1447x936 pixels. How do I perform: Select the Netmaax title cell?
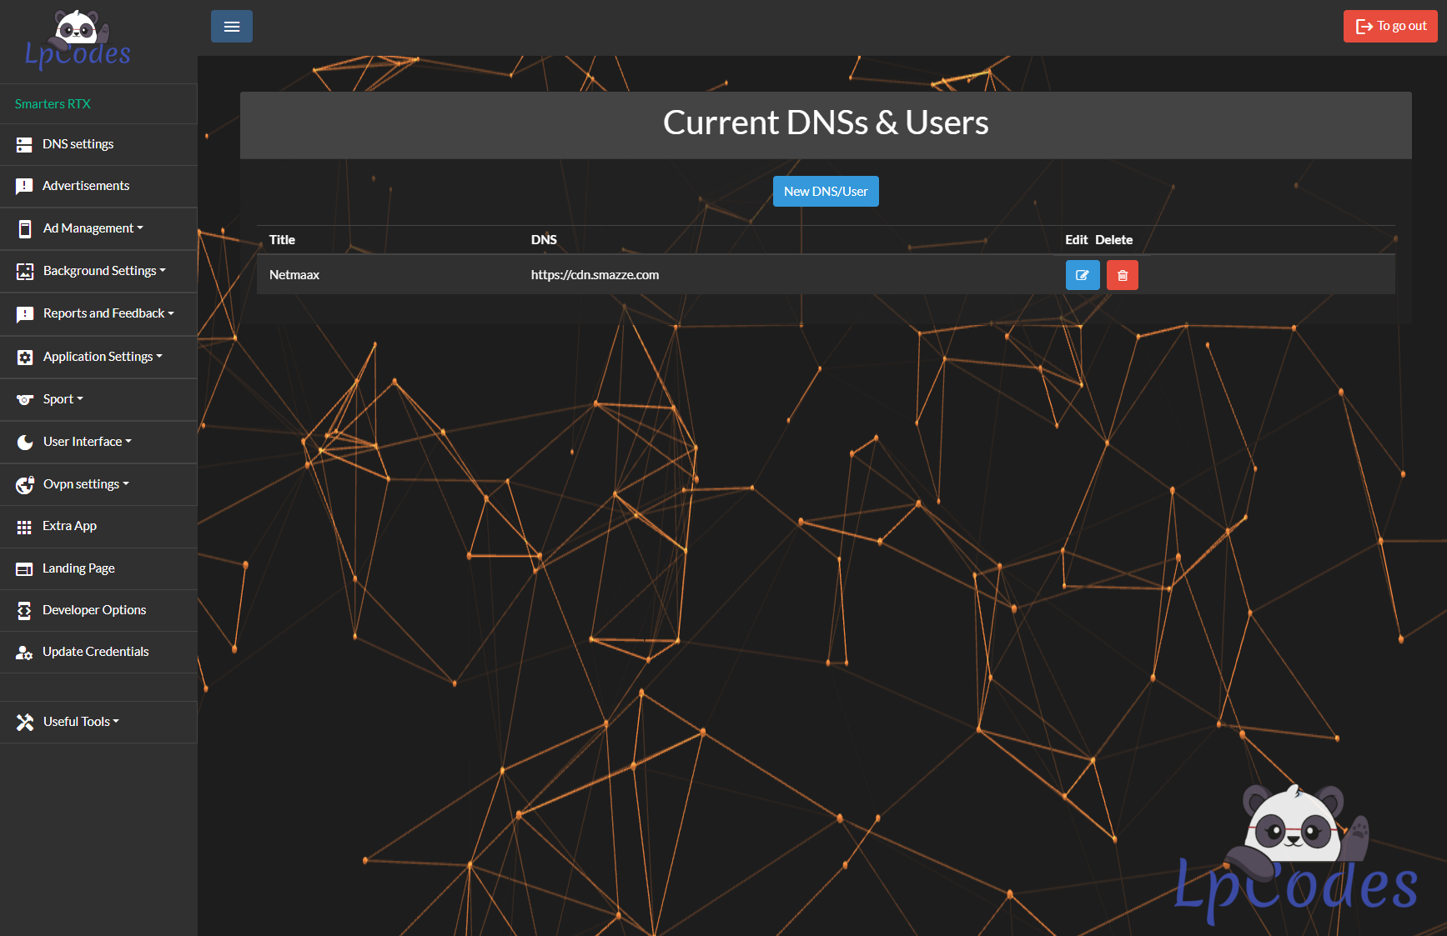(294, 275)
